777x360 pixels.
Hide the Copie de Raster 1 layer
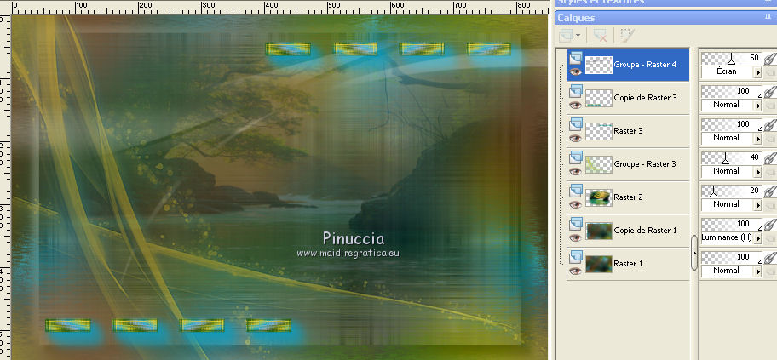575,237
